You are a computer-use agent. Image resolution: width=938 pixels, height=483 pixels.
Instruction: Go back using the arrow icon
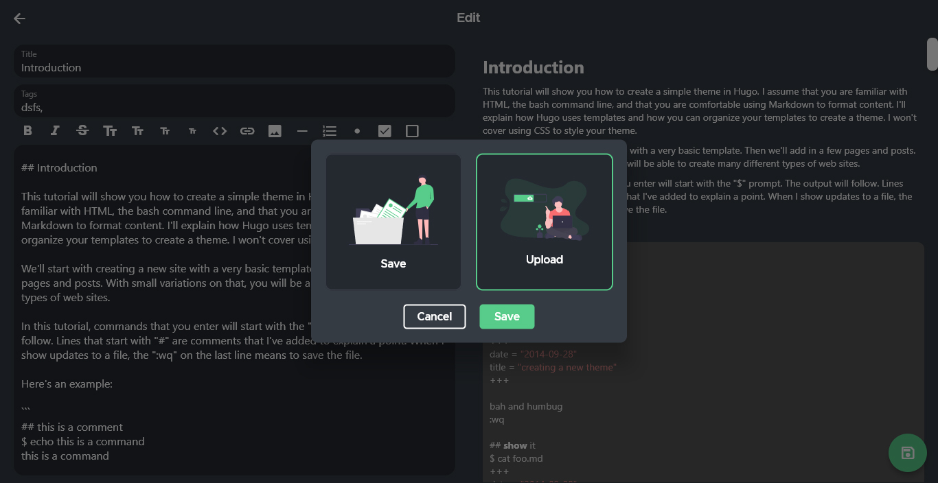point(19,19)
